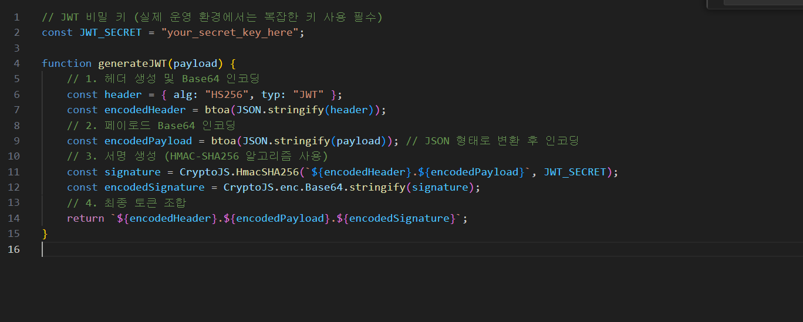Viewport: 803px width, 322px height.
Task: Click comment "// 4. 최종 토큰 조합"
Action: (x=126, y=203)
